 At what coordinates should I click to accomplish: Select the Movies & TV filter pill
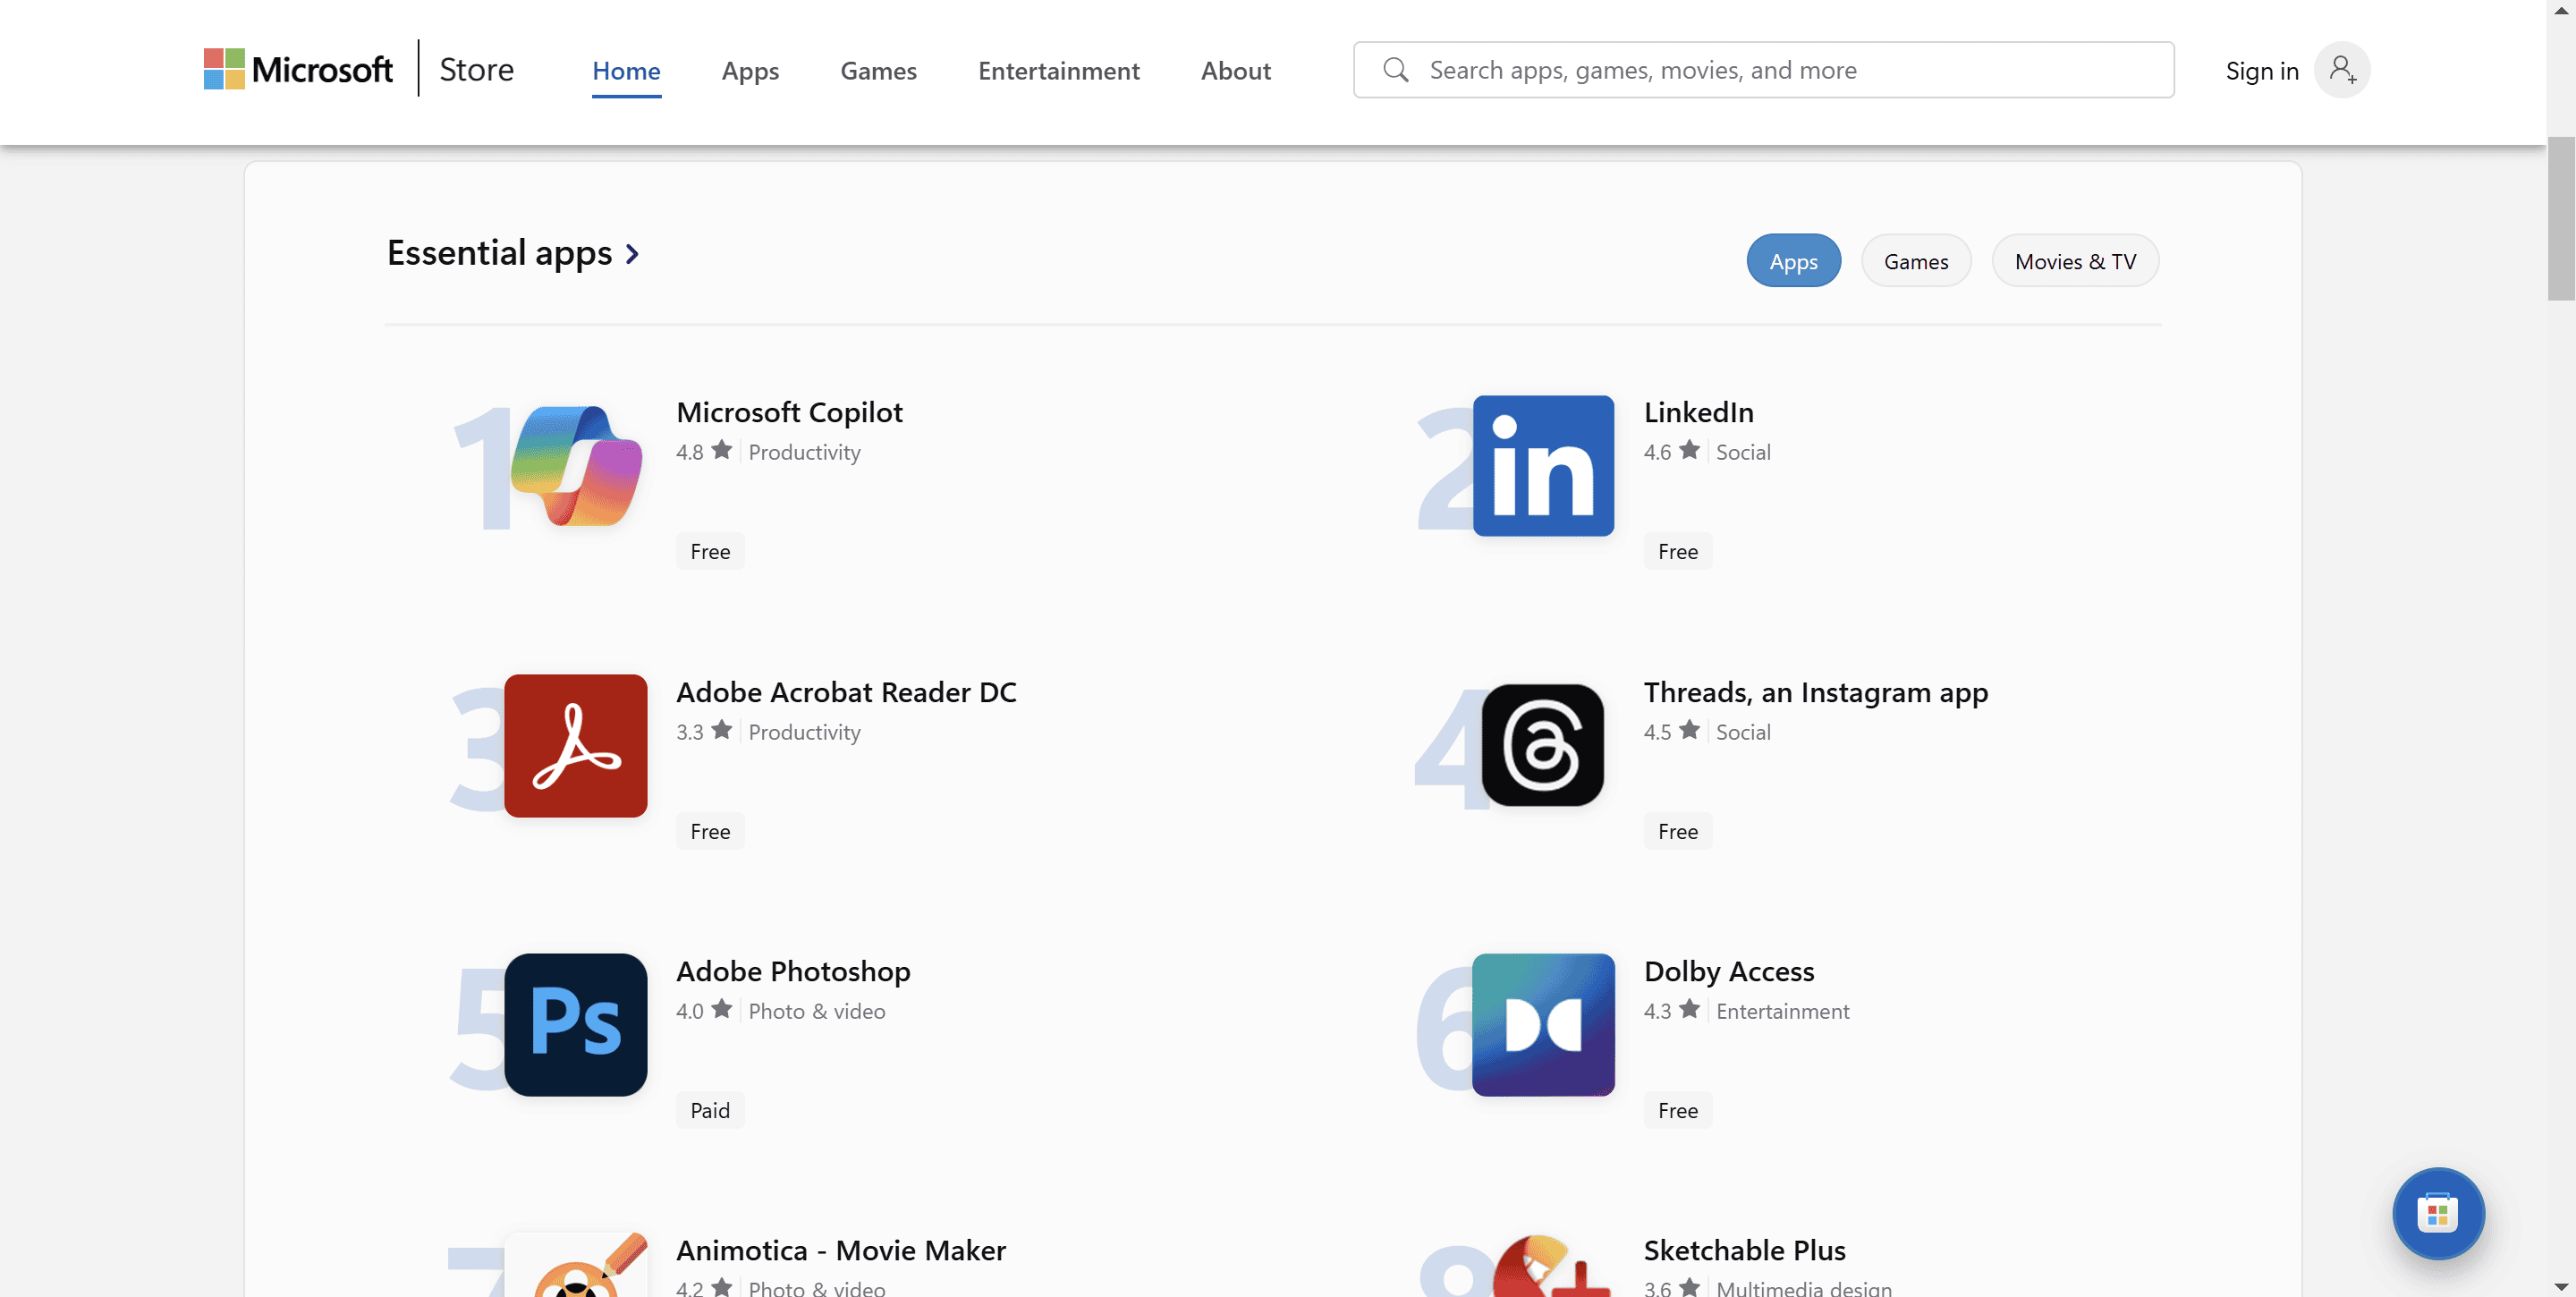pos(2075,261)
